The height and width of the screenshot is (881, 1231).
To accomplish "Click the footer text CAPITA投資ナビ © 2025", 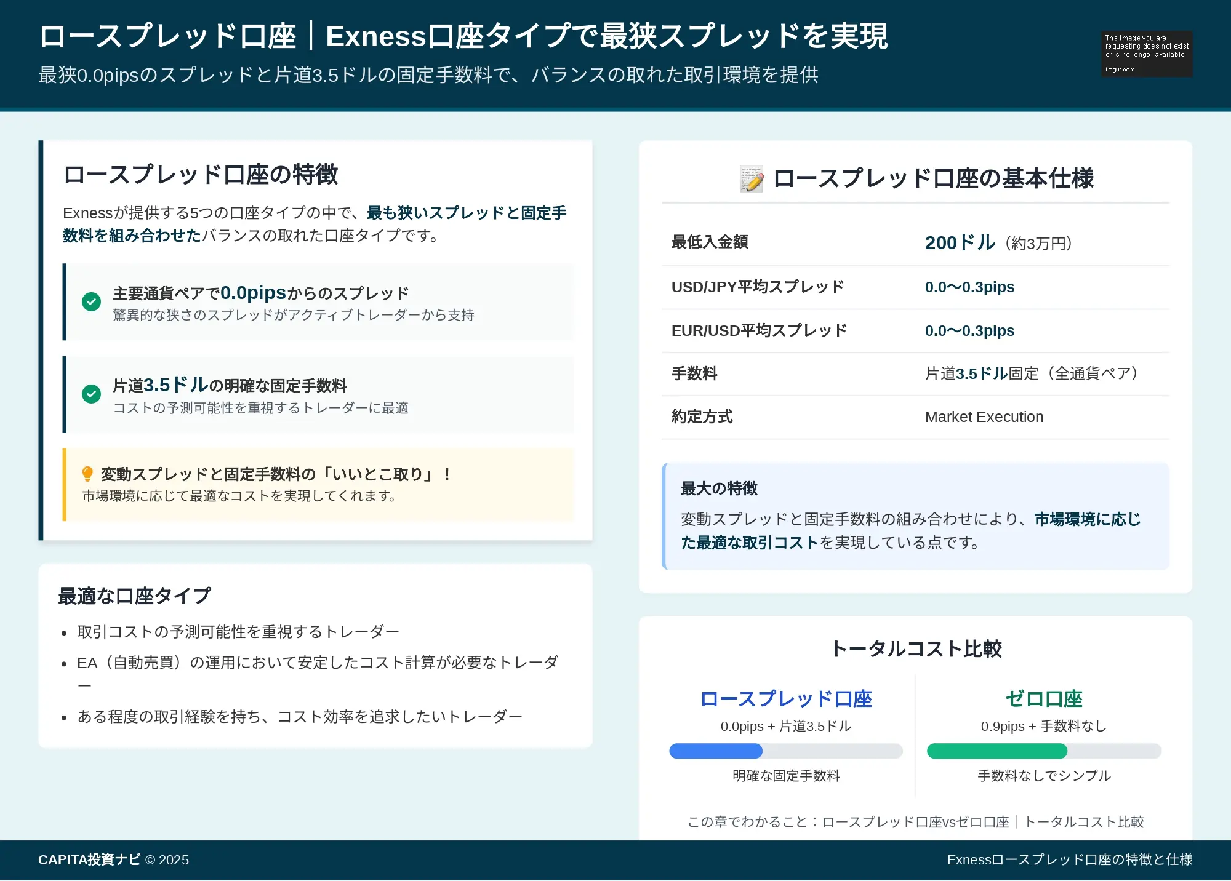I will coord(113,859).
